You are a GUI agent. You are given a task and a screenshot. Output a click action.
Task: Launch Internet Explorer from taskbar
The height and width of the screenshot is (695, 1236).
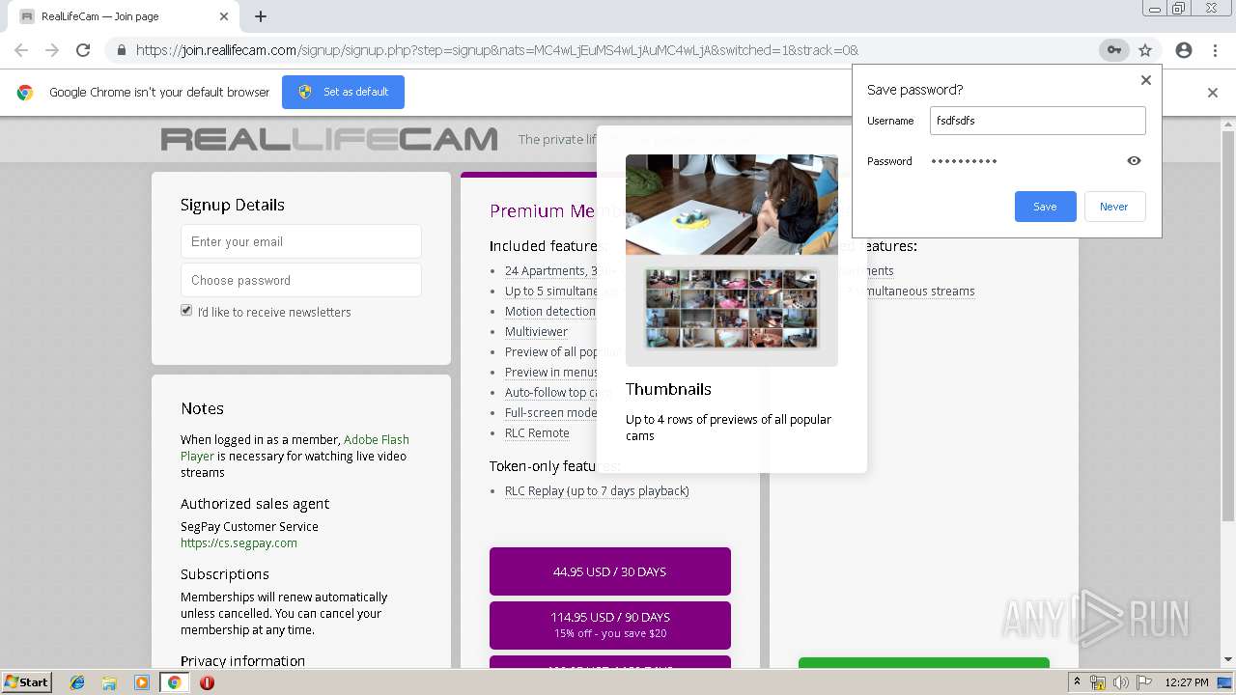[x=77, y=682]
